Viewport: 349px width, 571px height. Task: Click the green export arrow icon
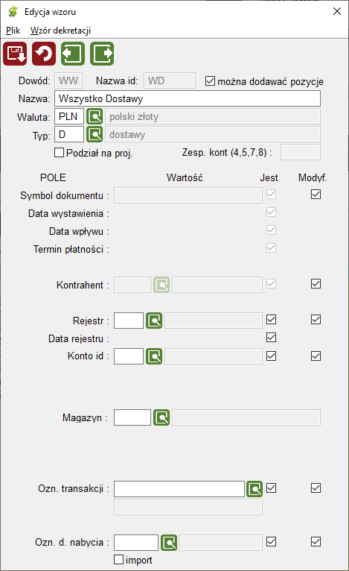(x=102, y=54)
